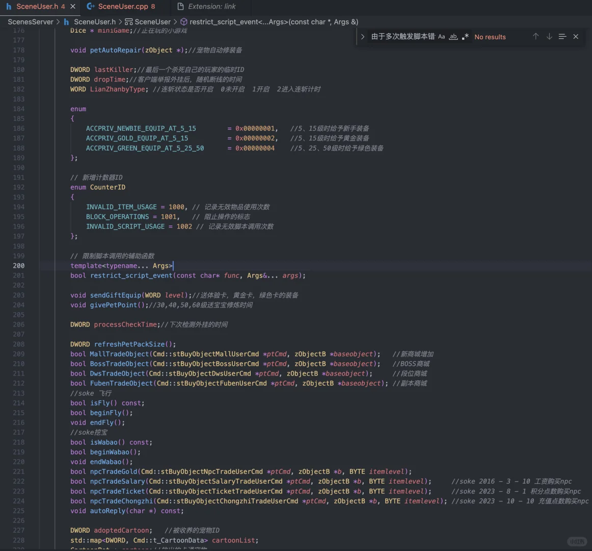This screenshot has height=551, width=592.
Task: Switch to the SceneUser.h tab
Action: 40,7
